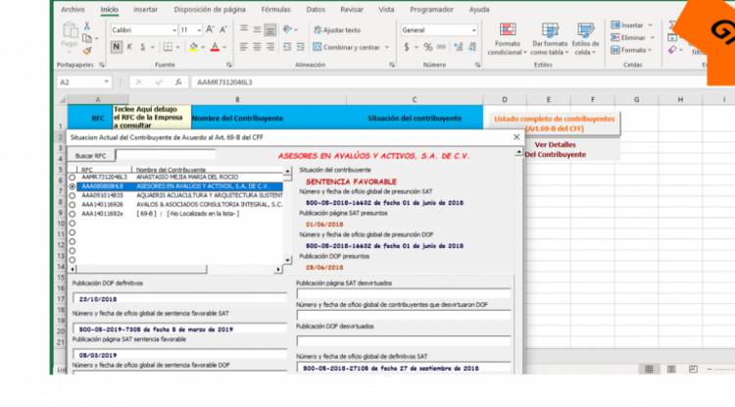Open the Fórmulas ribbon tab
735x407 pixels.
pyautogui.click(x=275, y=9)
